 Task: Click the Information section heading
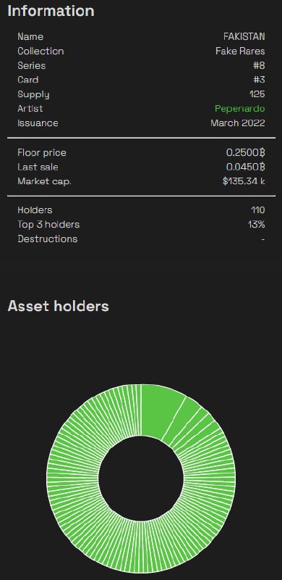[x=51, y=11]
